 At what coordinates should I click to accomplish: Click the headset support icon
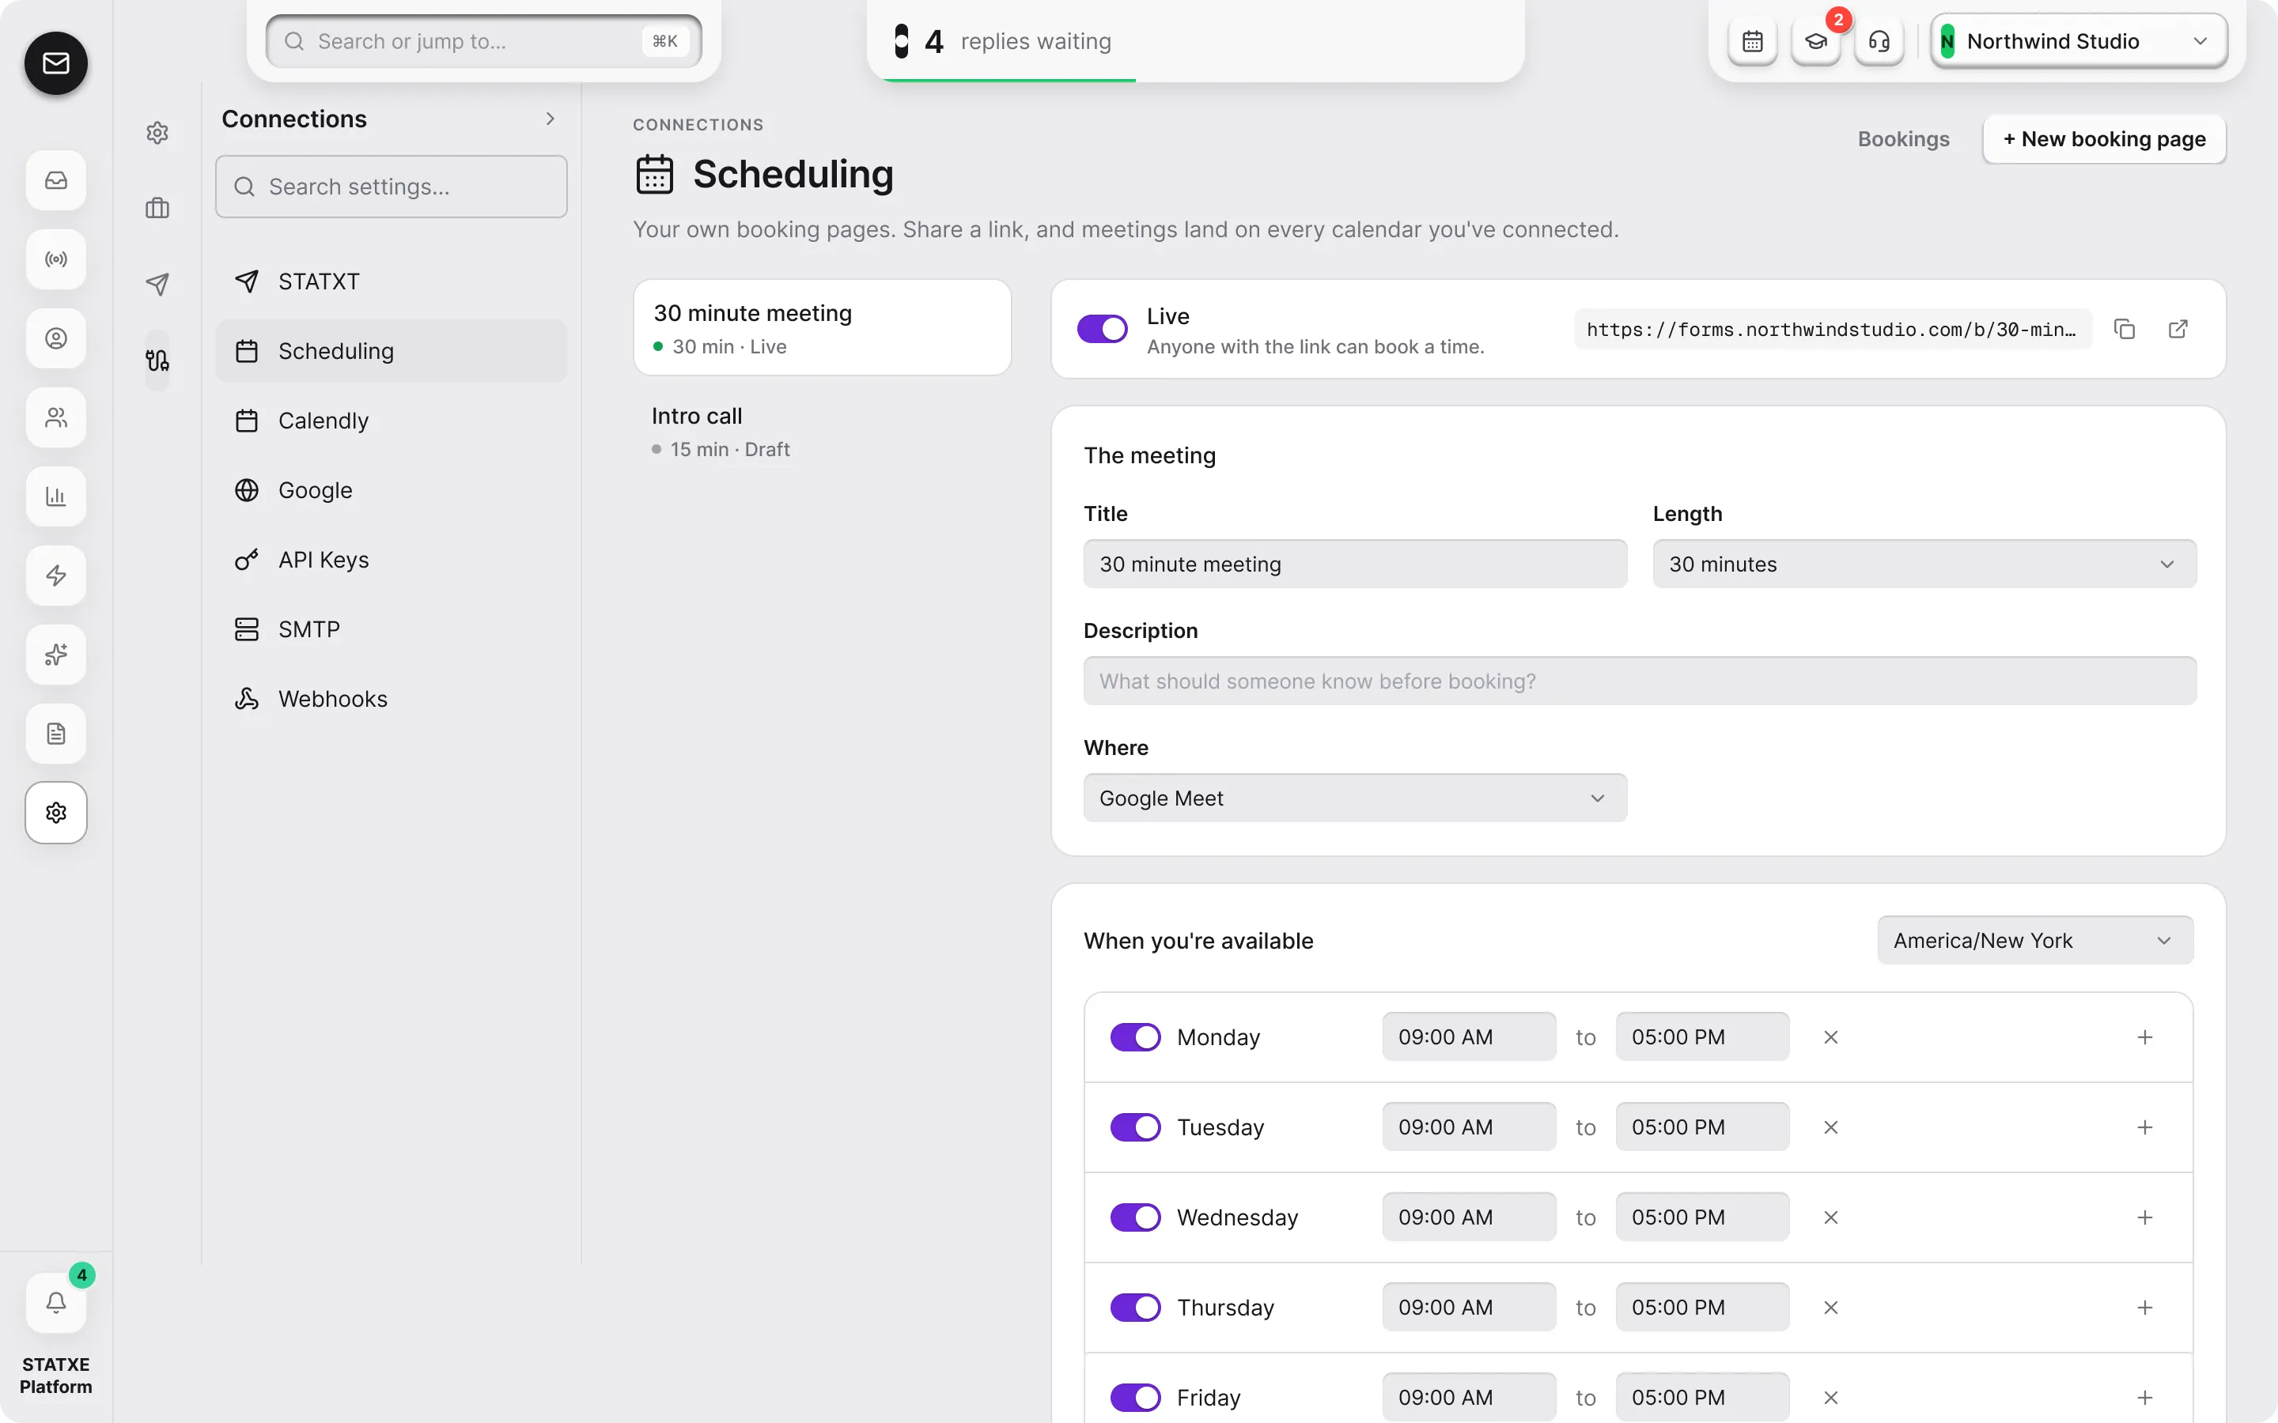(1879, 41)
